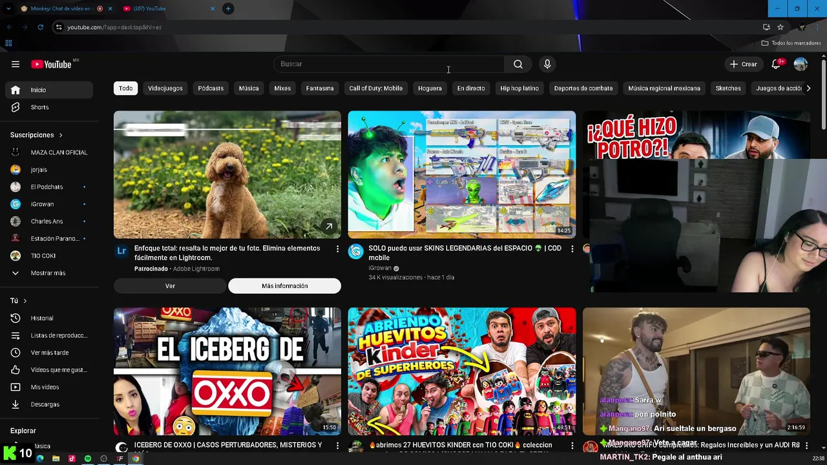Open a new browser tab
The width and height of the screenshot is (827, 465).
[x=228, y=8]
